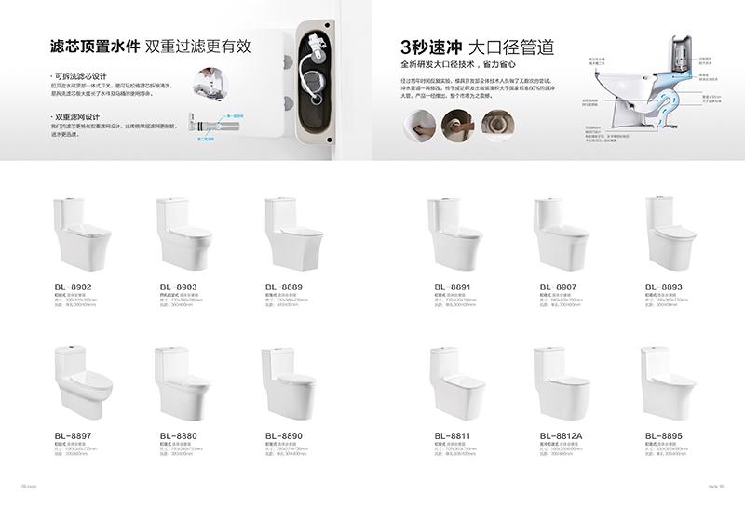Open the BL-8889 toilet picture
Image resolution: width=745 pixels, height=508 pixels.
tap(294, 234)
